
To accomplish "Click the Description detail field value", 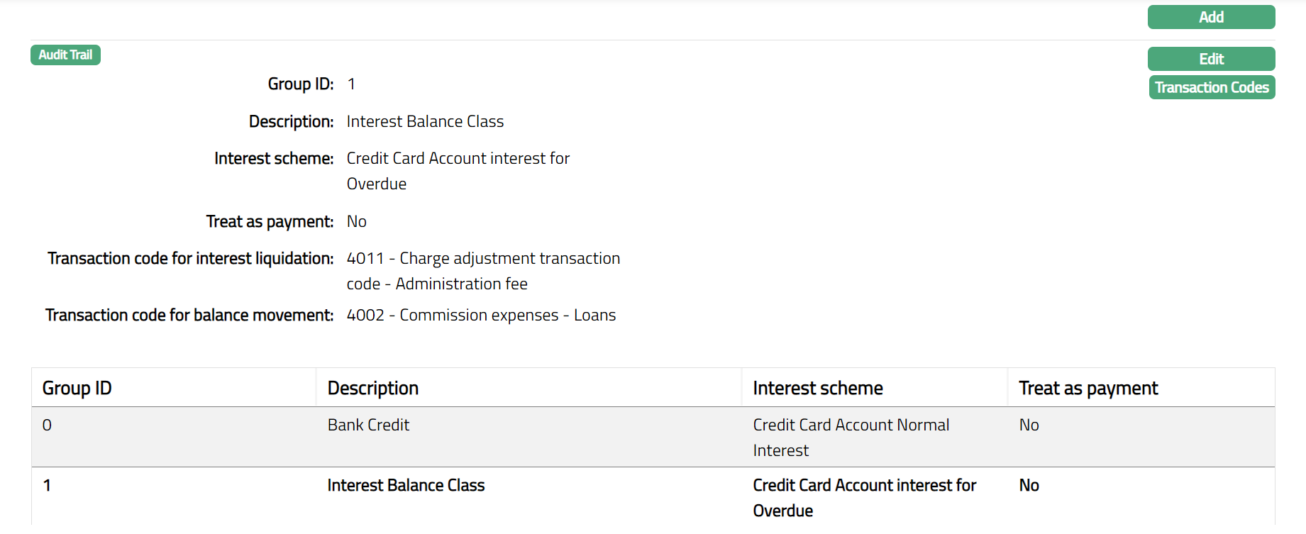I will click(425, 121).
